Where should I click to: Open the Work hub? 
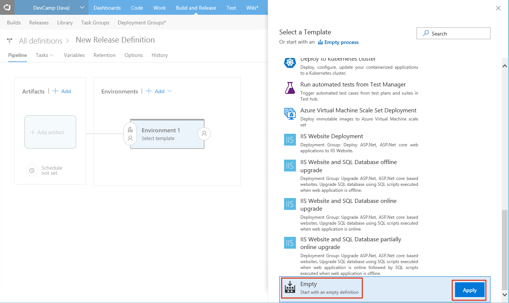pyautogui.click(x=159, y=7)
